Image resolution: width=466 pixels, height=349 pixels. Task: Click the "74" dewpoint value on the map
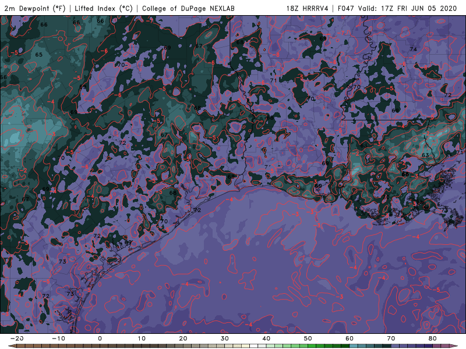click(413, 49)
